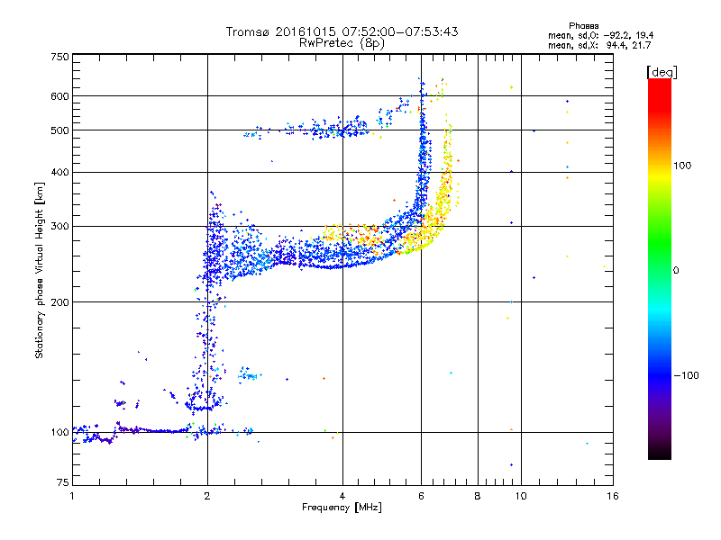
Task: Select the -100 label on the colour bar
Action: pos(686,375)
